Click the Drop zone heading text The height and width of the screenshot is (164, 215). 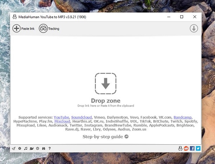(106, 101)
